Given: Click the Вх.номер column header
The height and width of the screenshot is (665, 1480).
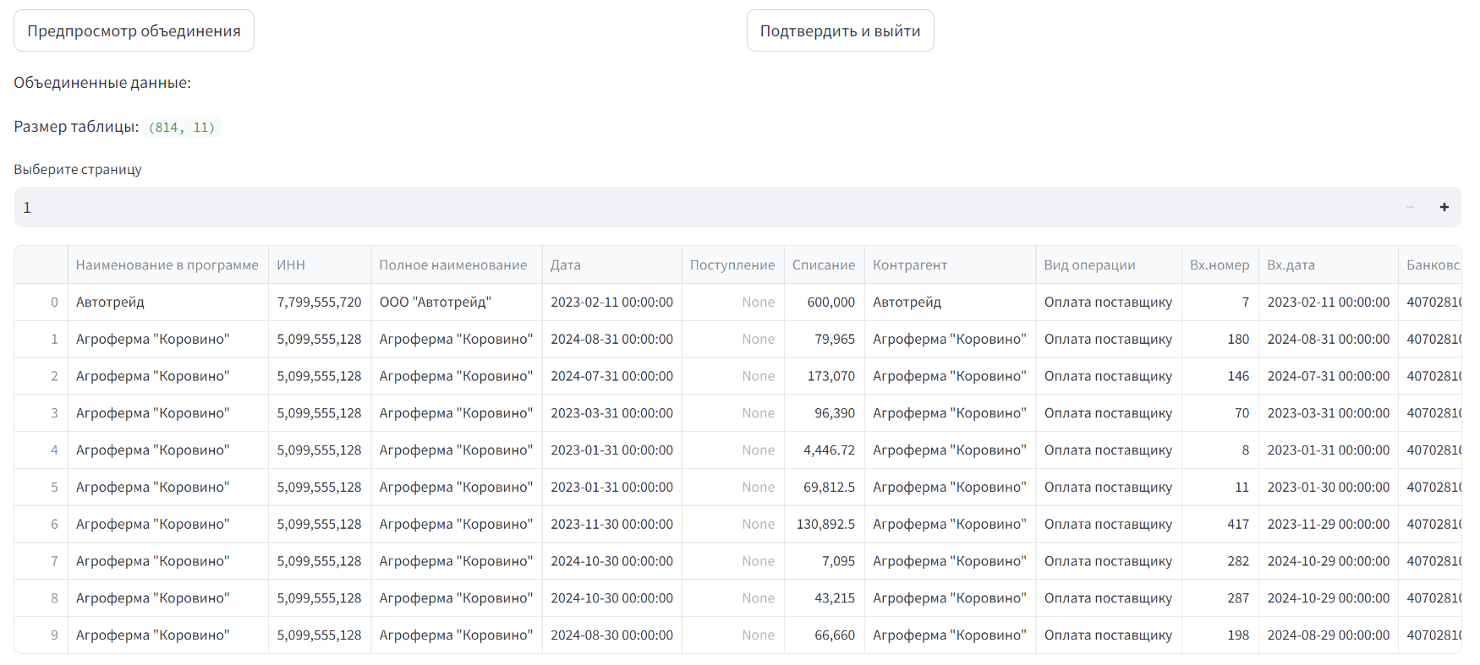Looking at the screenshot, I should [1220, 264].
